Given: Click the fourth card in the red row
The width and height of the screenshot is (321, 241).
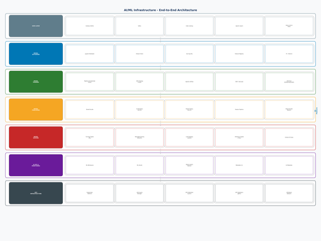Looking at the screenshot, I should (x=239, y=138).
